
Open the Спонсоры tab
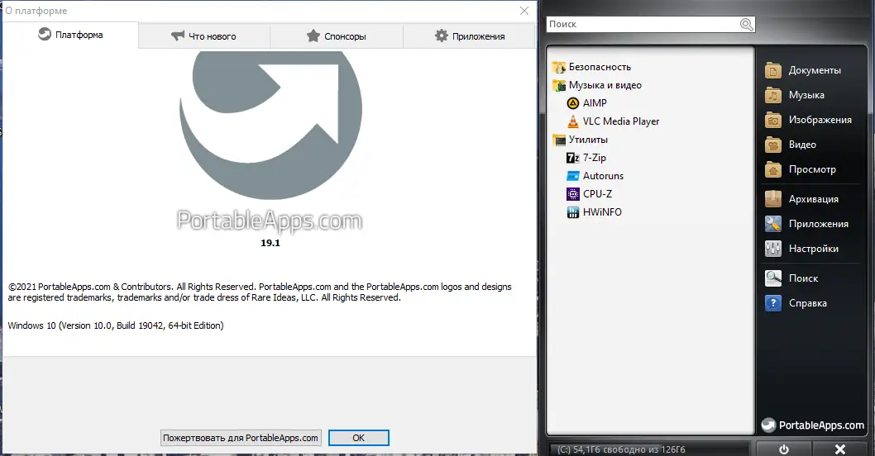point(337,36)
